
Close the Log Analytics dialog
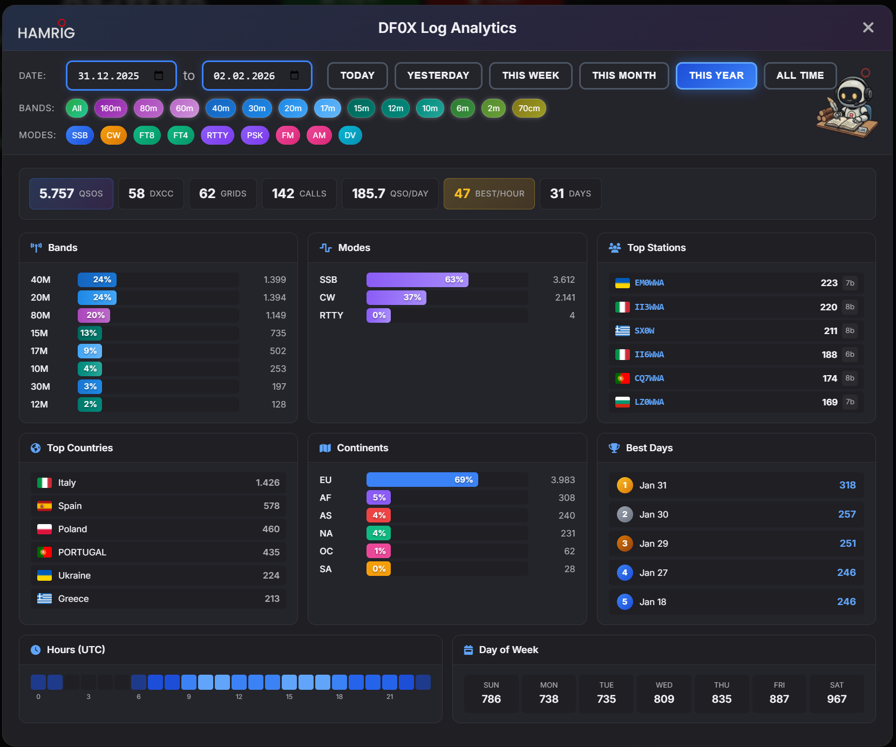tap(867, 28)
